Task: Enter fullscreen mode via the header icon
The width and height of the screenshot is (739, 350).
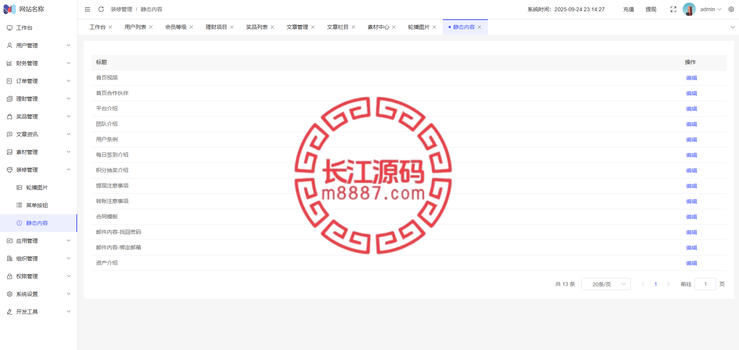Action: [x=673, y=9]
